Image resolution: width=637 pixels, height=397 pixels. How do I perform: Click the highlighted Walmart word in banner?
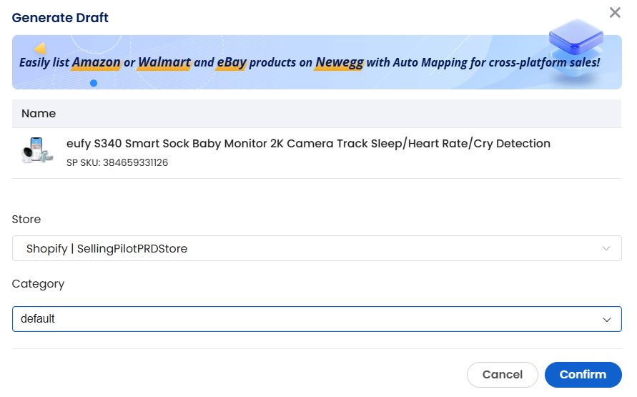pyautogui.click(x=164, y=62)
